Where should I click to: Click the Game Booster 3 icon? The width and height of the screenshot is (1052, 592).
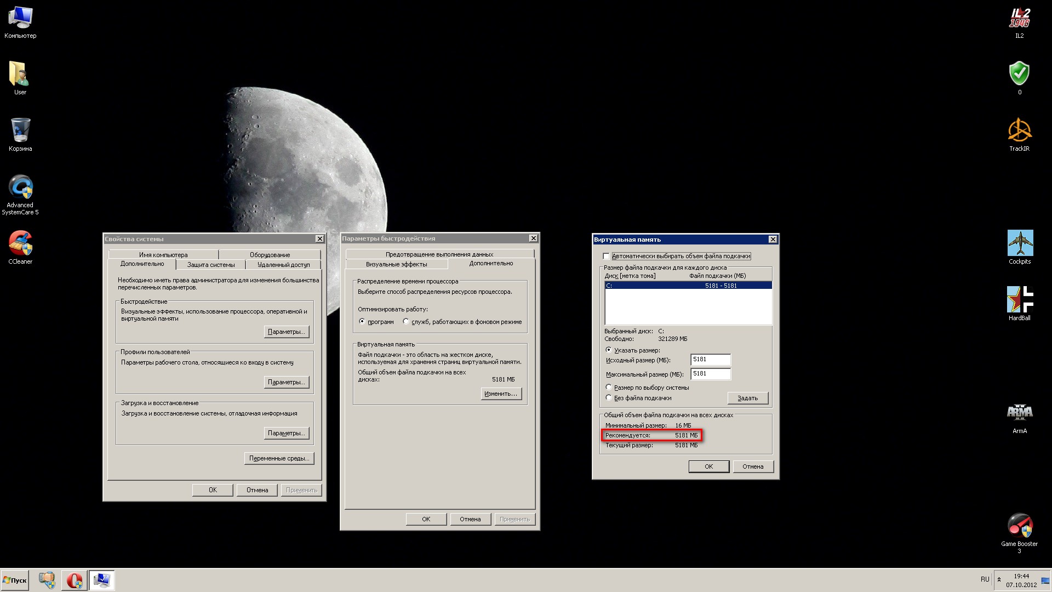pos(1019,526)
